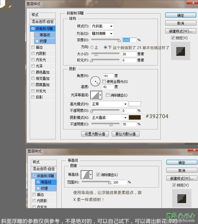Click 新建样式 button in upper dialog
The width and height of the screenshot is (198, 224).
pos(180,31)
